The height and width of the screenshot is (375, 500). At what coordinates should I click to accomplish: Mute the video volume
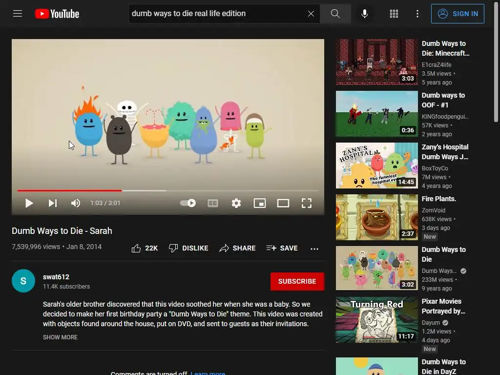click(76, 203)
